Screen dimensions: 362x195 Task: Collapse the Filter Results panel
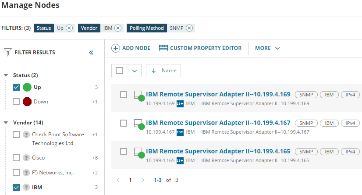pyautogui.click(x=91, y=53)
